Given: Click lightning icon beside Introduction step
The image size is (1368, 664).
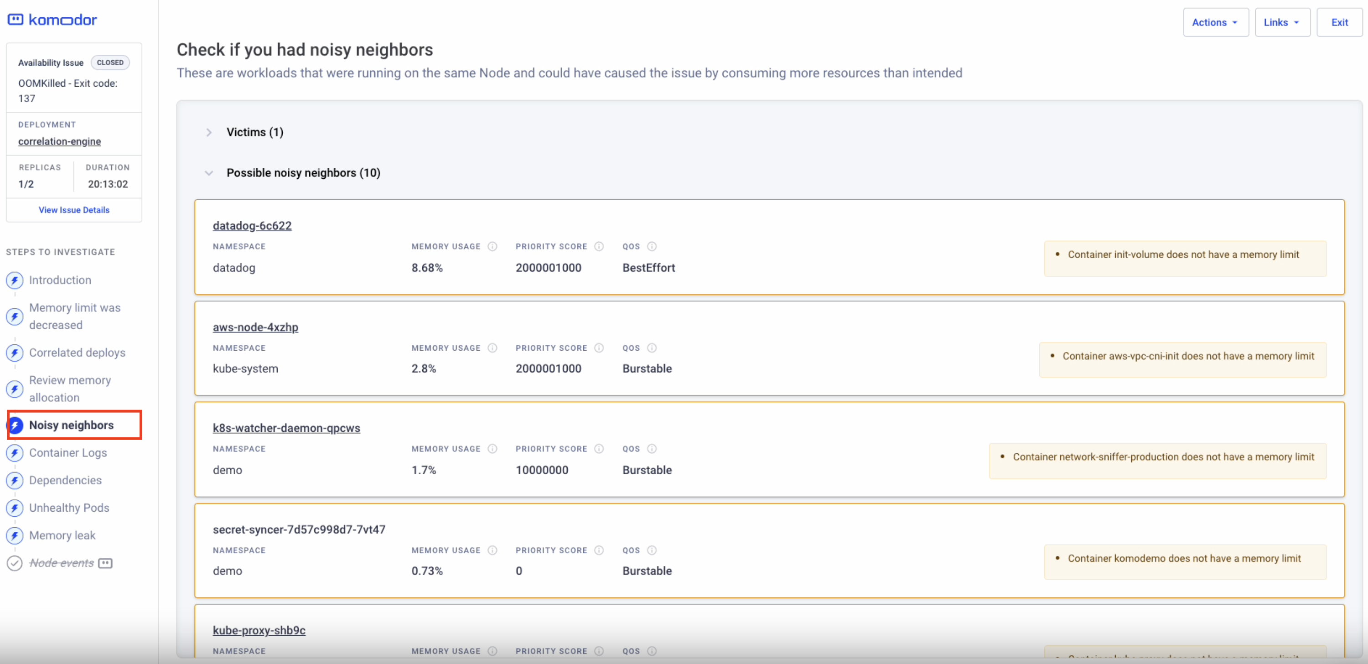Looking at the screenshot, I should point(15,280).
